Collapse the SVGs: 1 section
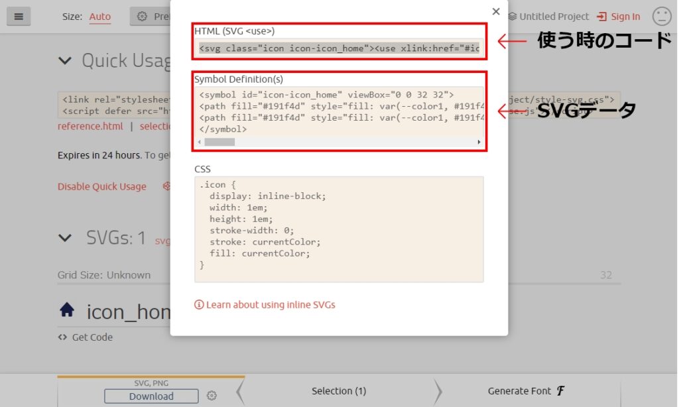Viewport: 679px width, 407px height. [x=65, y=238]
